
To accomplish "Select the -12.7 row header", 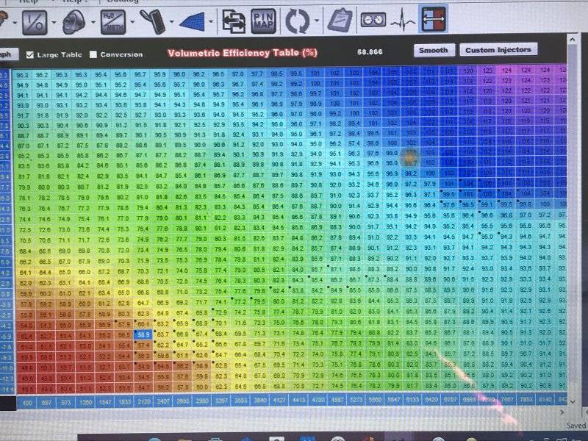I will (7, 379).
